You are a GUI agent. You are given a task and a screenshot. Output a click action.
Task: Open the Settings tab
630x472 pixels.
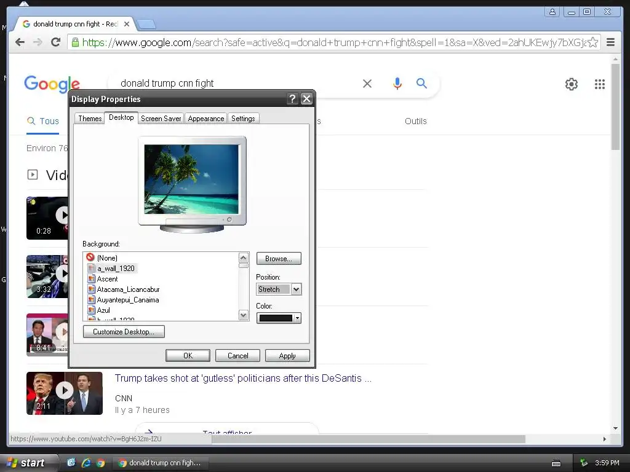coord(243,119)
